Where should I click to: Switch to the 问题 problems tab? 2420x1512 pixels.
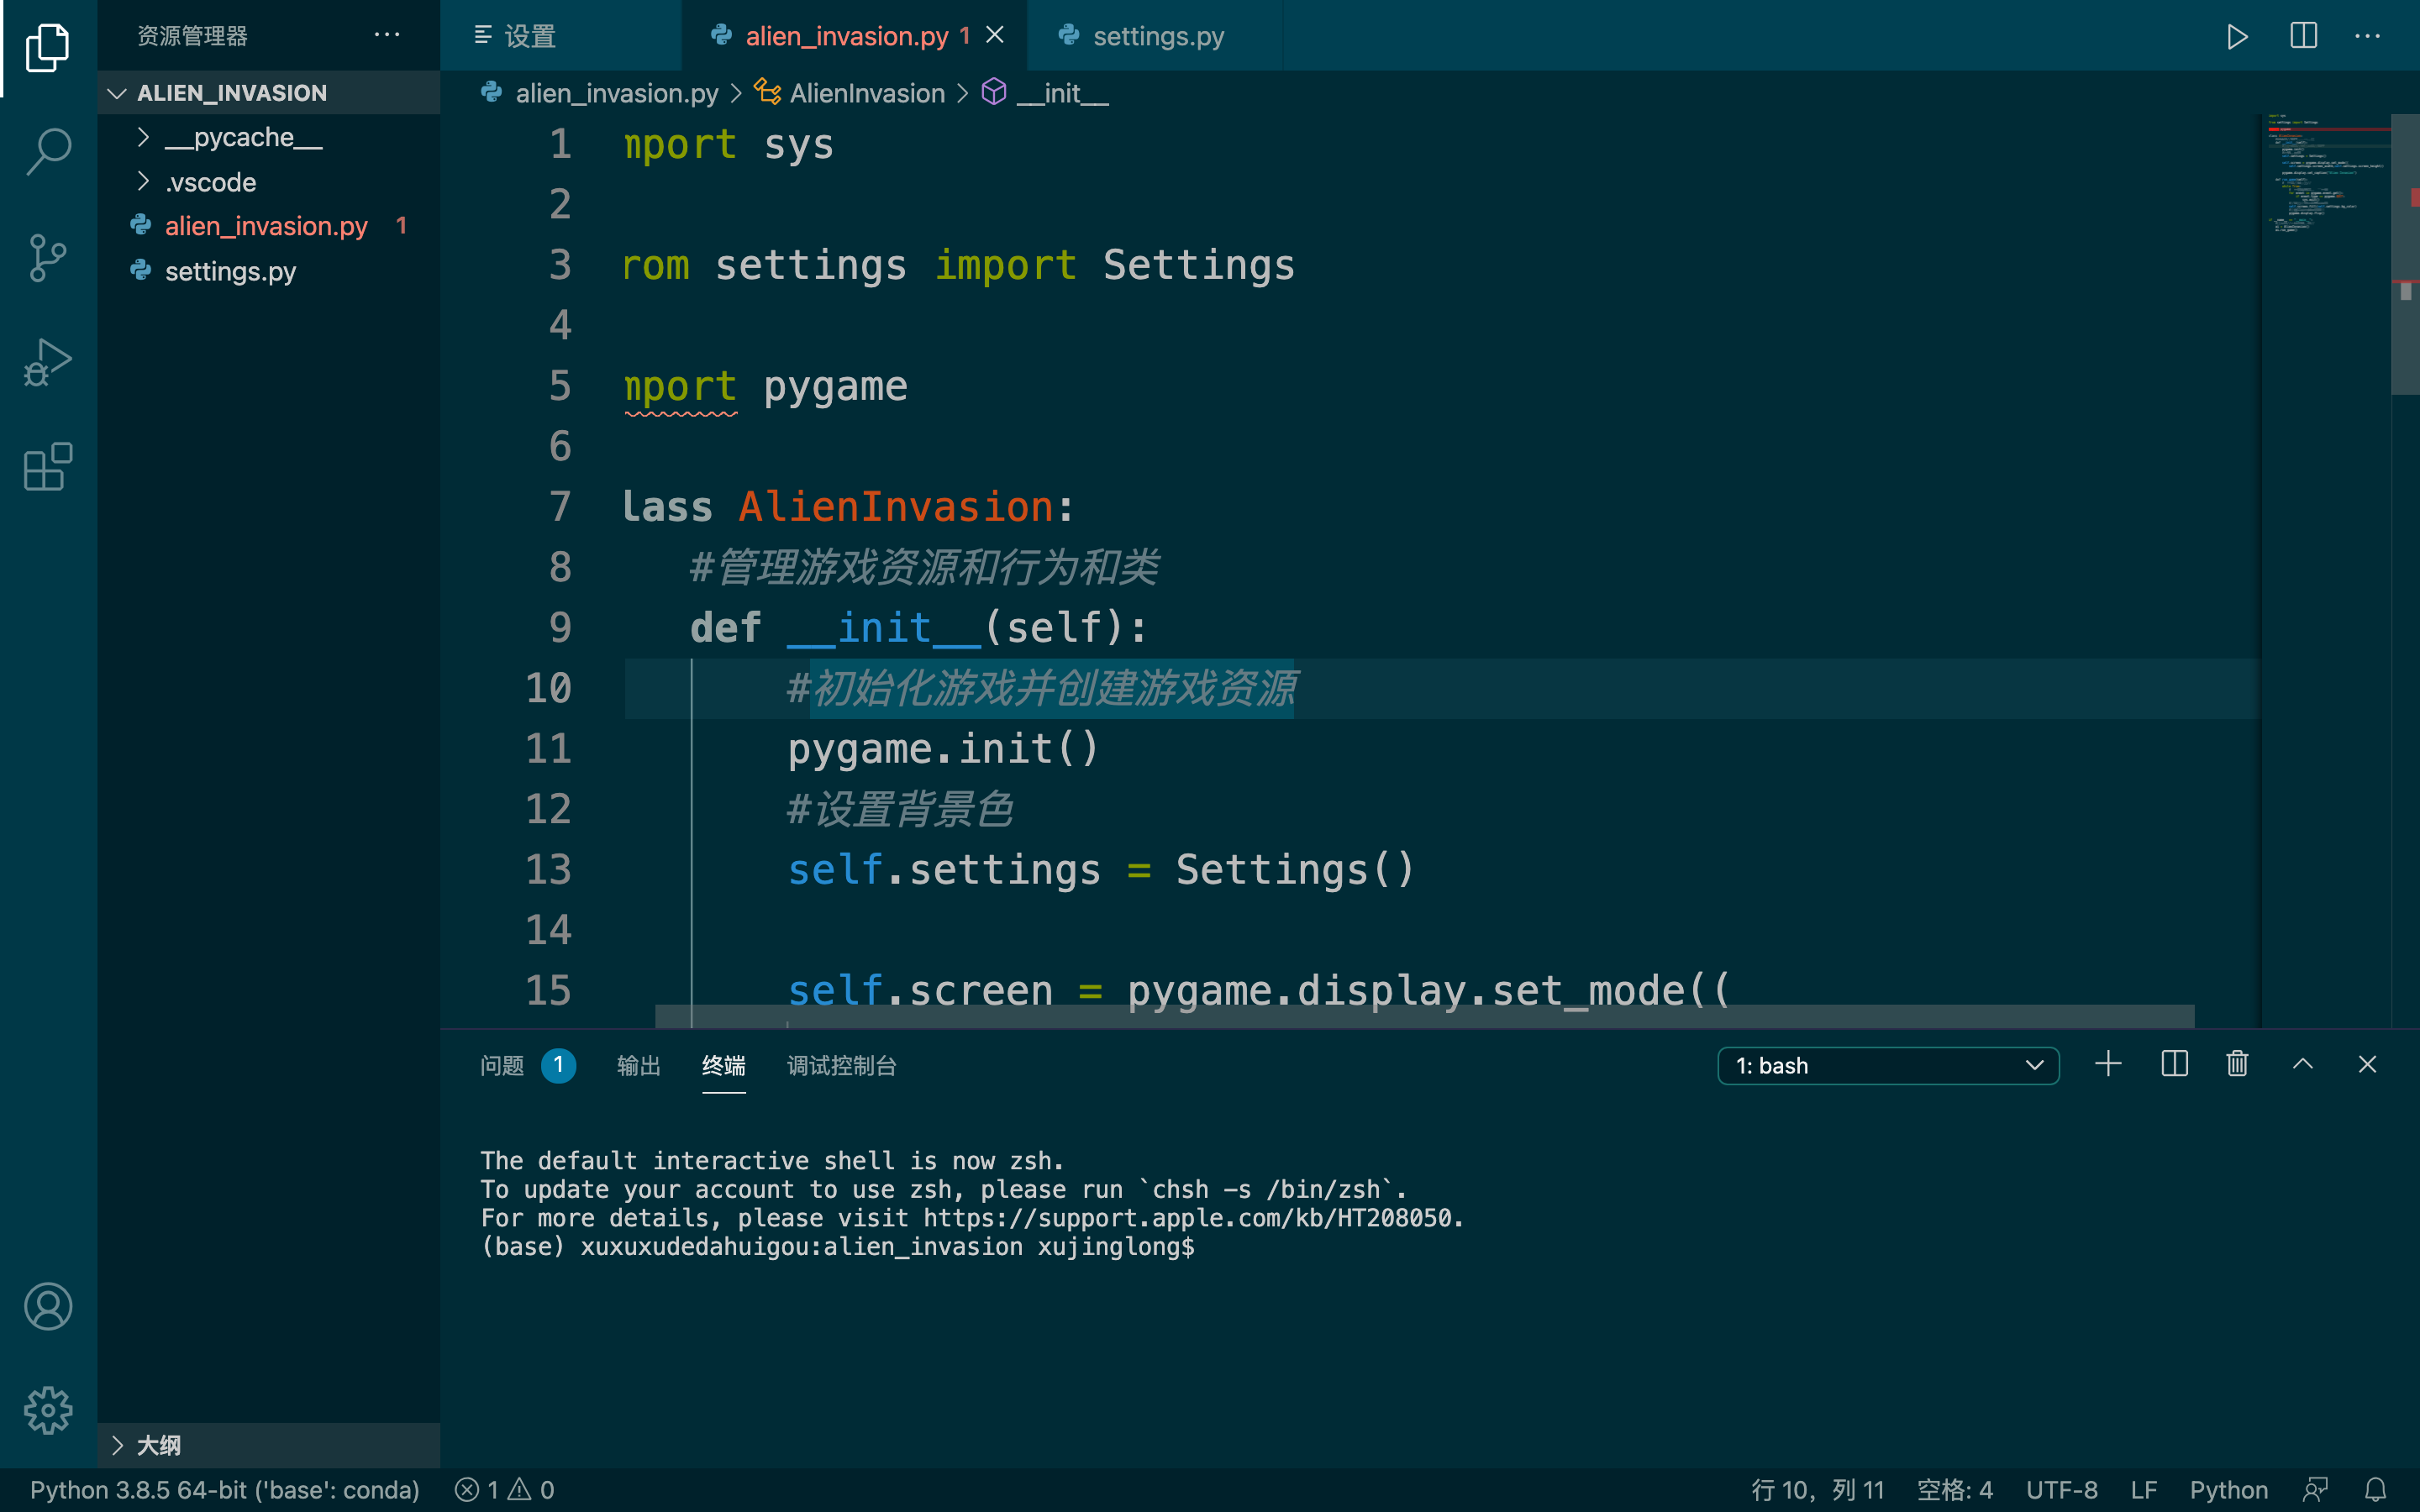[x=502, y=1066]
